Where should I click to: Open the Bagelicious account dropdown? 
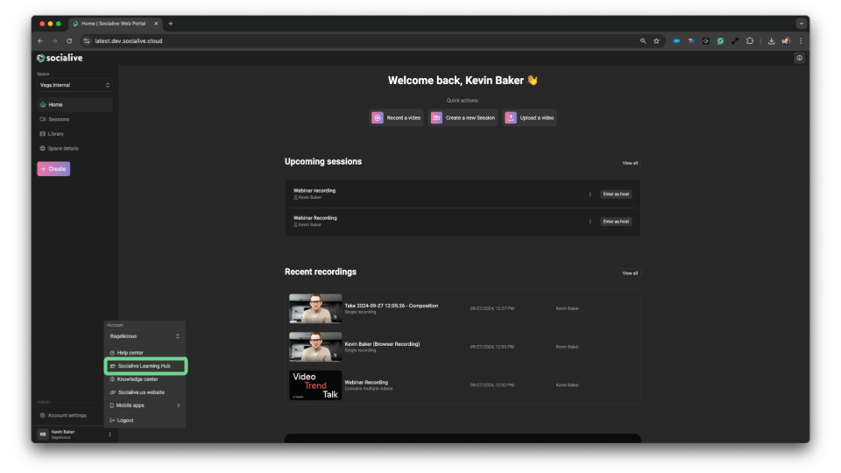click(x=145, y=336)
